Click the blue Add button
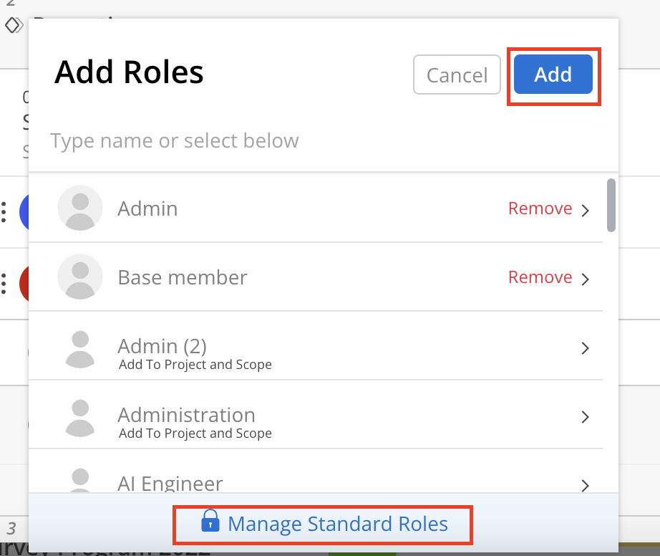Screen dimensions: 660x556 (x=553, y=74)
